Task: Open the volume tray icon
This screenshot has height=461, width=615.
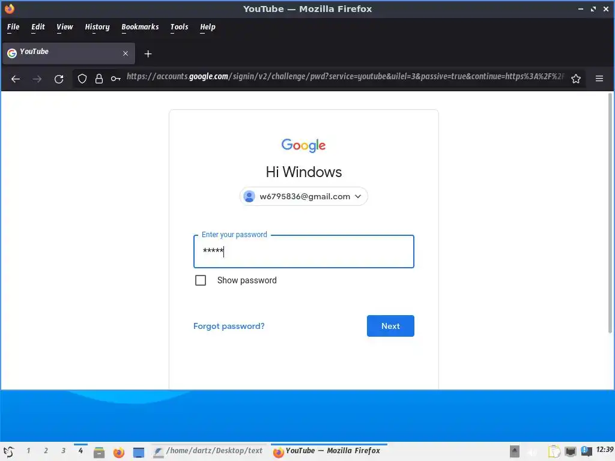Action: [533, 451]
